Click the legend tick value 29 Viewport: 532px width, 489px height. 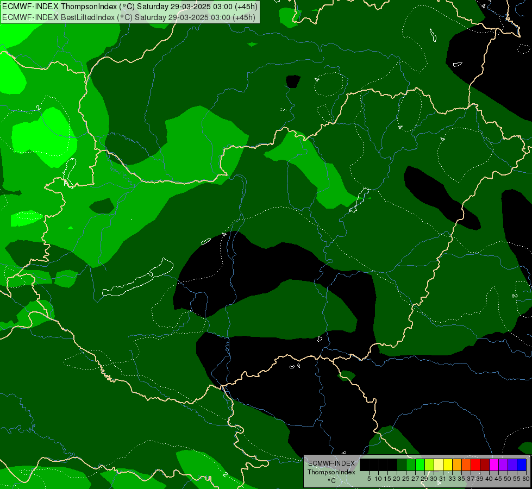[x=424, y=479]
